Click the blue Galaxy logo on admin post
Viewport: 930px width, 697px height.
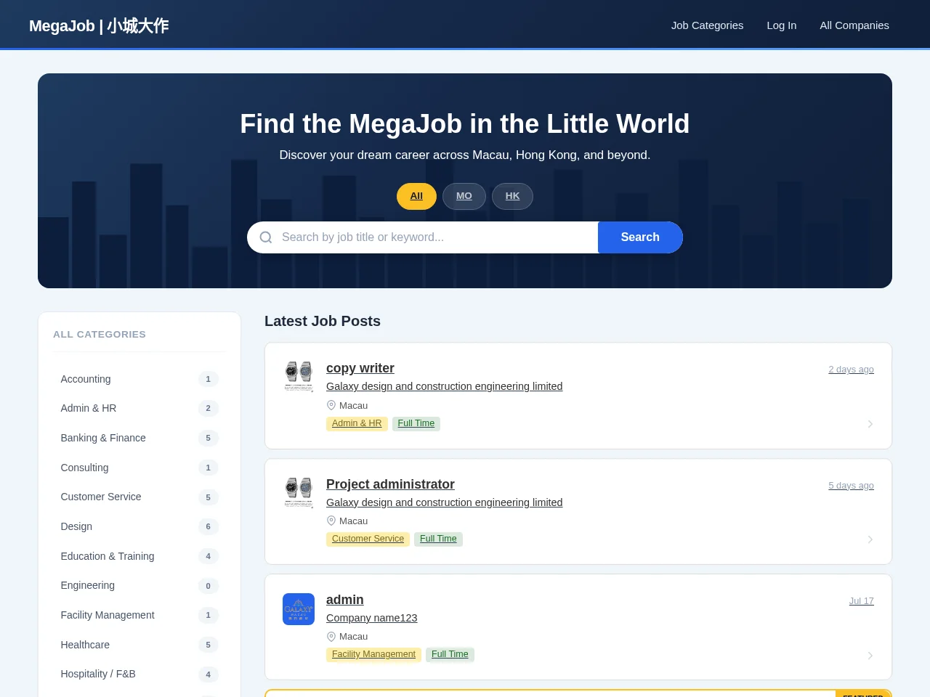tap(299, 609)
